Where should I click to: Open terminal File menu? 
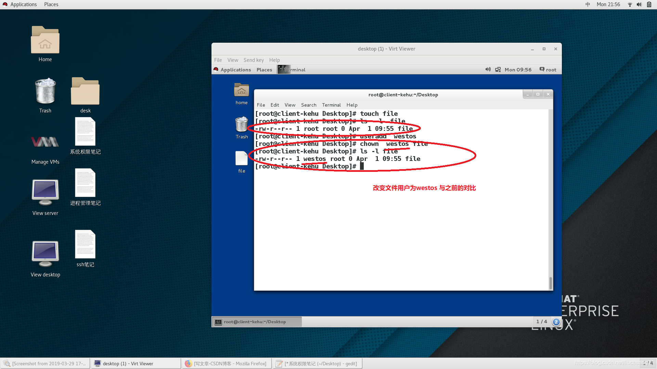point(261,105)
